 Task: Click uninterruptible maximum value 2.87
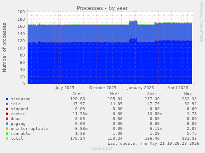coord(192,129)
